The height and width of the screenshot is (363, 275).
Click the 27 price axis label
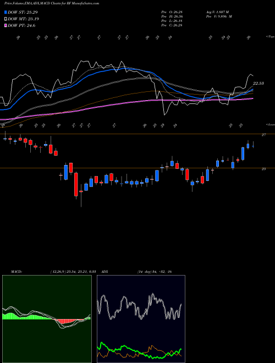[x=263, y=135]
